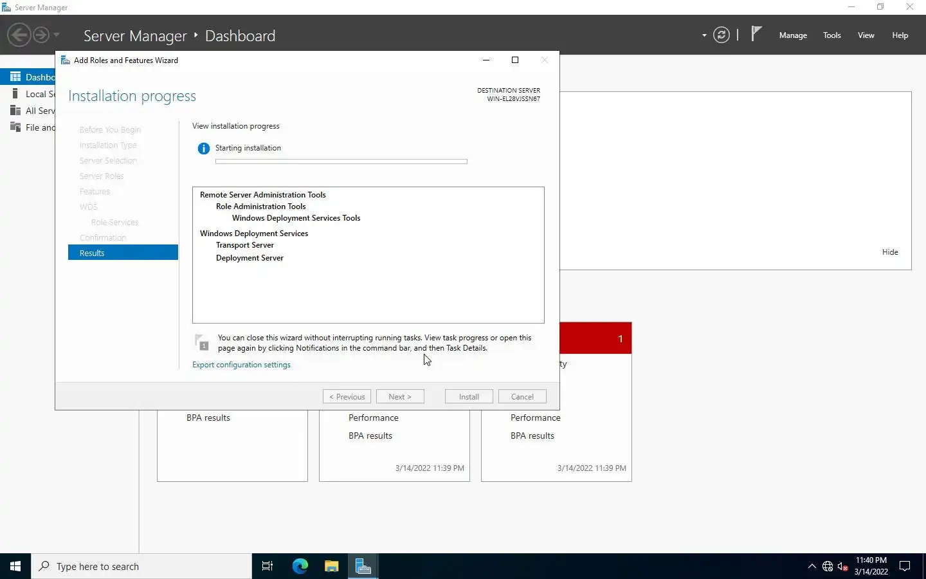Viewport: 926px width, 579px height.
Task: Click the Transport Server entry
Action: pos(244,245)
